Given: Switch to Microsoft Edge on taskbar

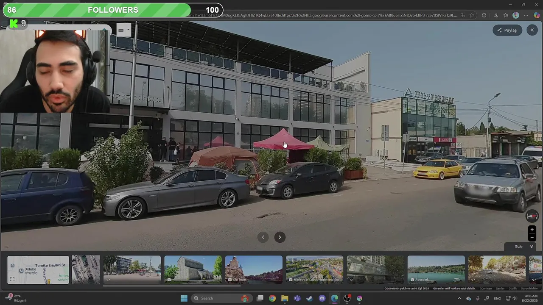Looking at the screenshot, I should pyautogui.click(x=335, y=298).
